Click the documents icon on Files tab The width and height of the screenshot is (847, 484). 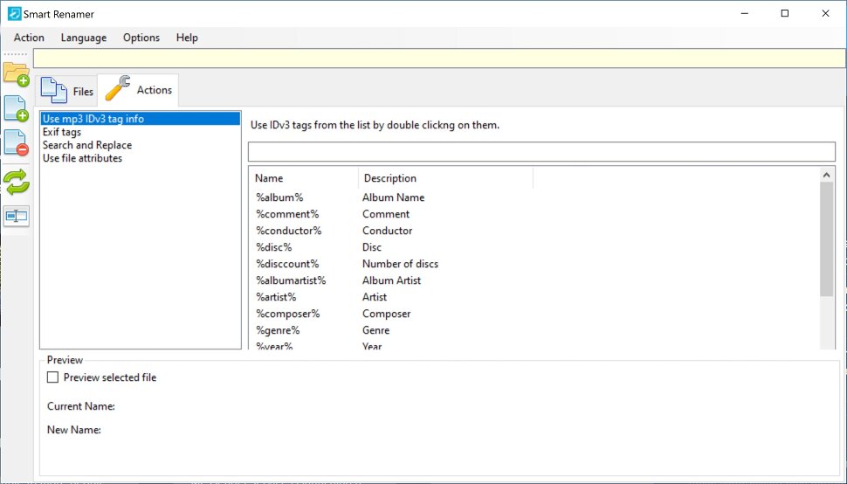point(54,90)
